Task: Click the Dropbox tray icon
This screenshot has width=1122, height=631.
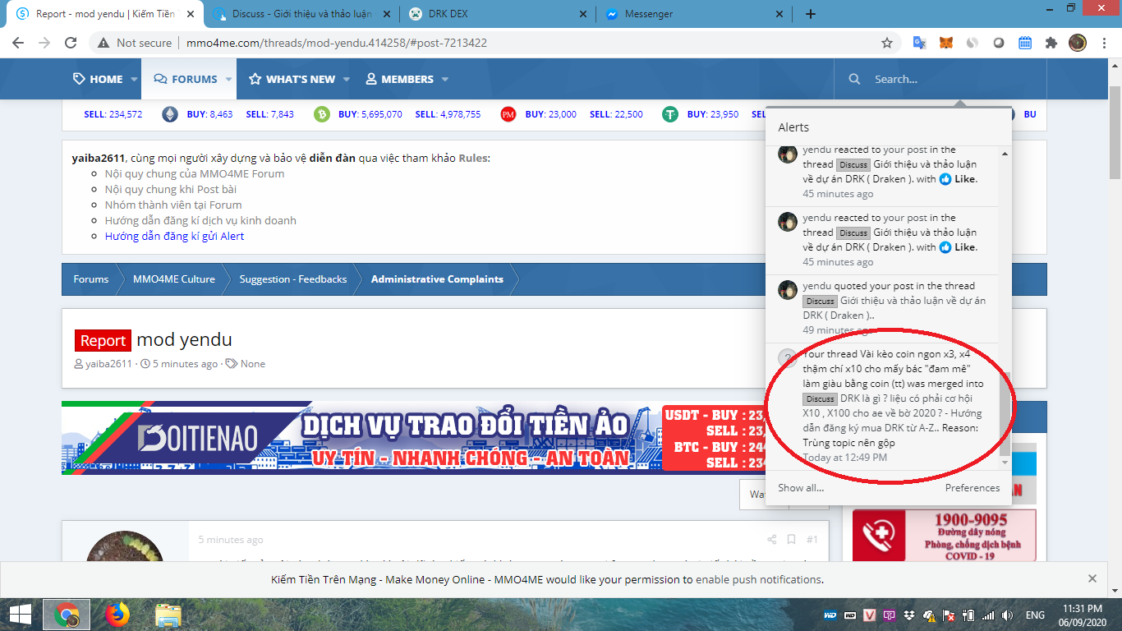Action: 910,615
